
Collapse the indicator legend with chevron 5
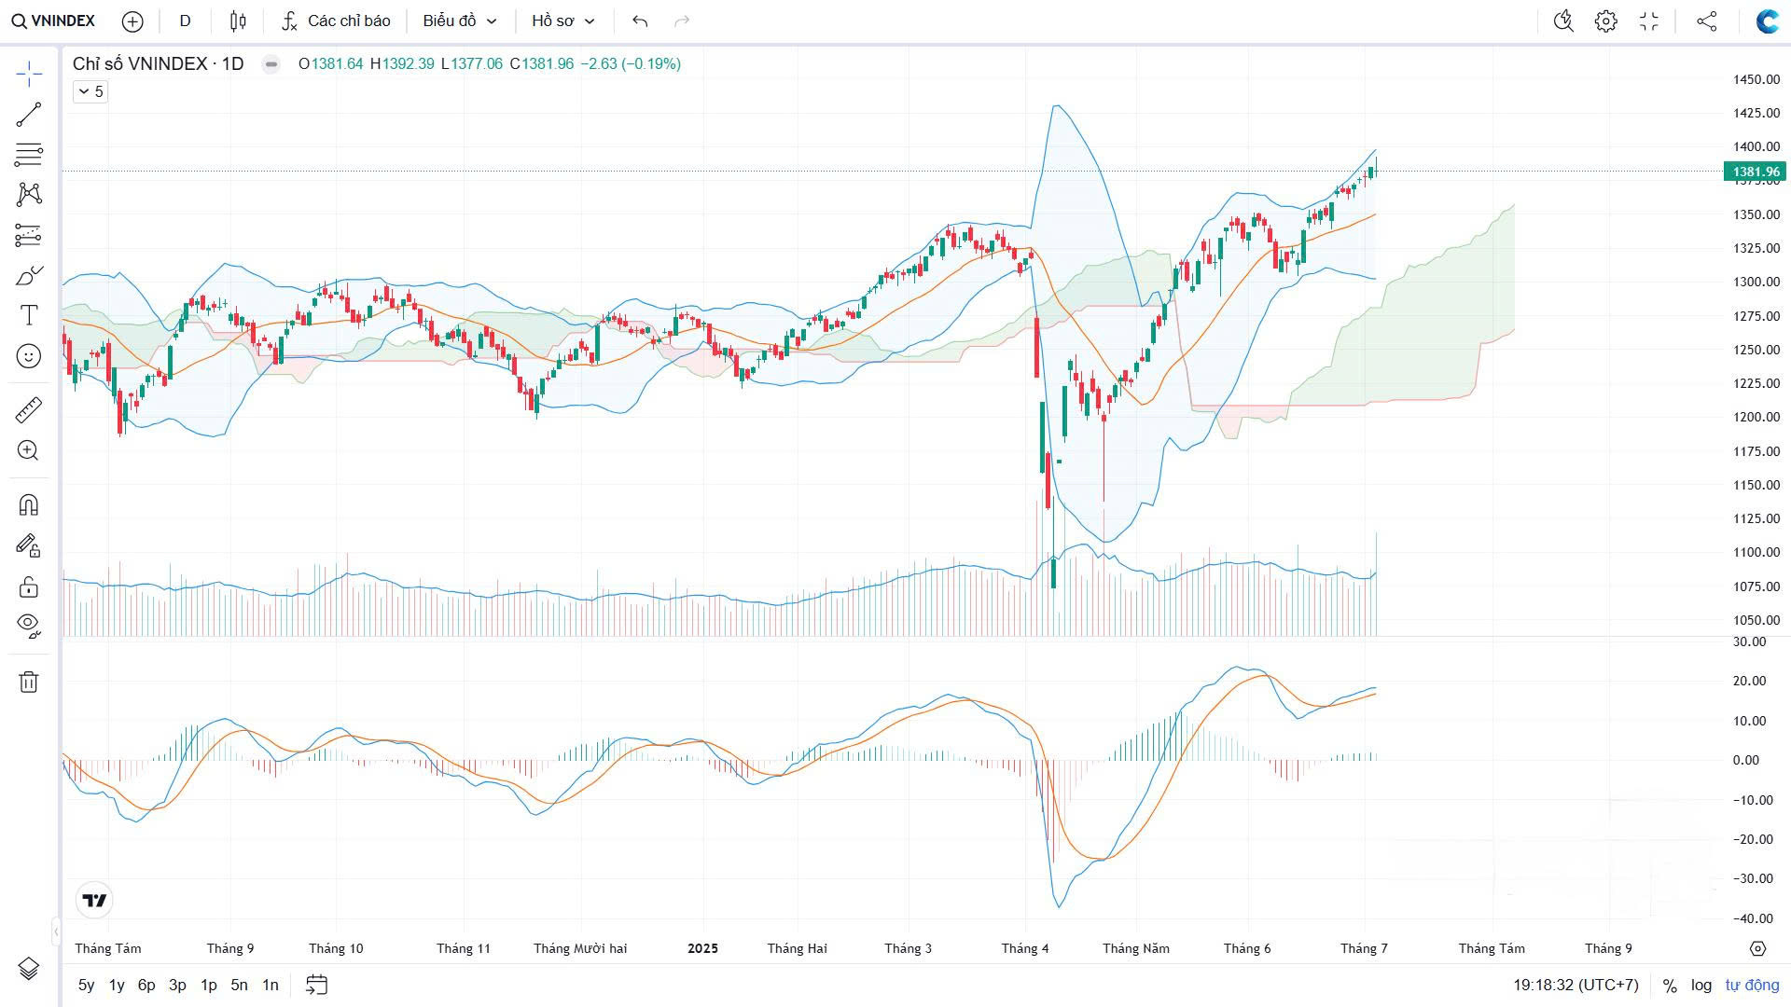90,91
